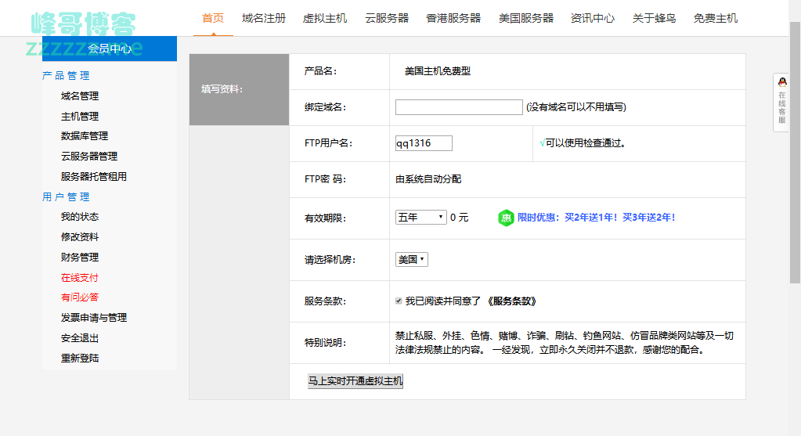Click the 绑定域名 input field
The image size is (801, 436).
pyautogui.click(x=459, y=107)
